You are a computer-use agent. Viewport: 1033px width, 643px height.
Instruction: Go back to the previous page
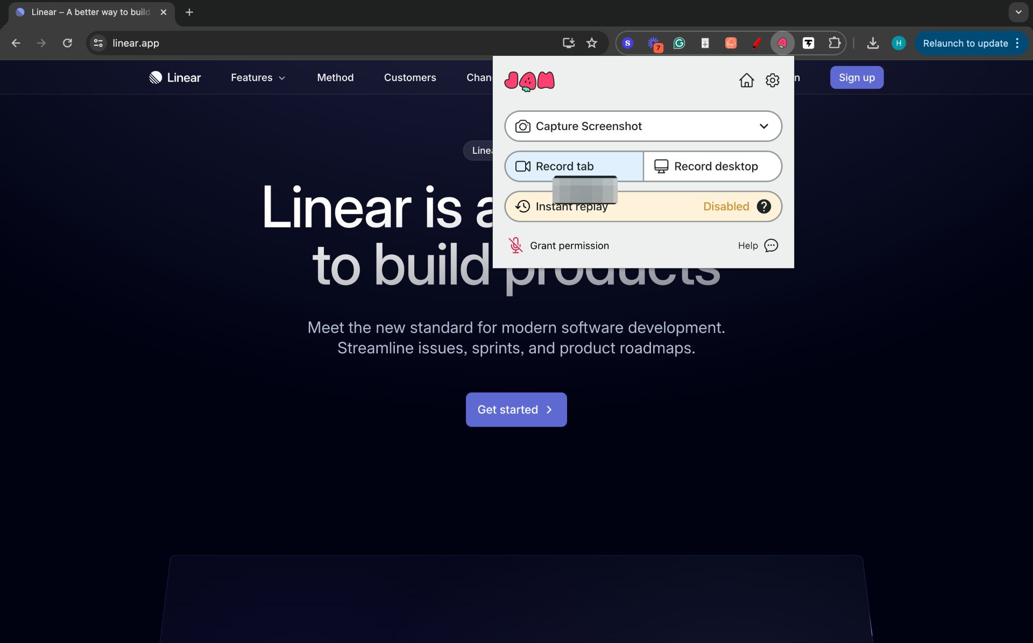[x=16, y=43]
